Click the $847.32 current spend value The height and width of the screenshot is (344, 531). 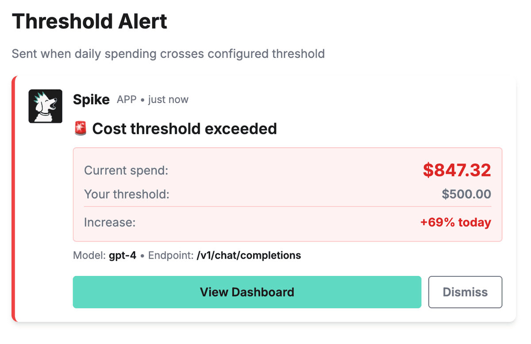pos(457,170)
